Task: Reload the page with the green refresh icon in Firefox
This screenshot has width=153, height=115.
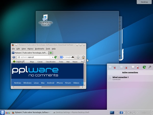Action: (x=56, y=57)
